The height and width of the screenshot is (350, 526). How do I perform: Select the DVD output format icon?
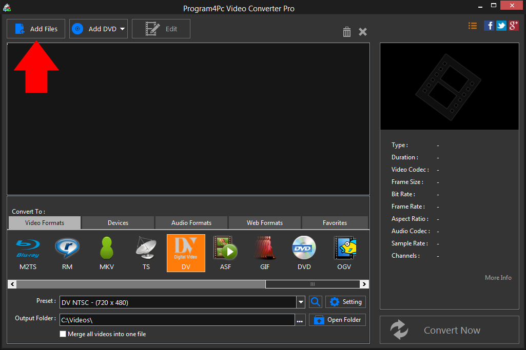tap(304, 252)
